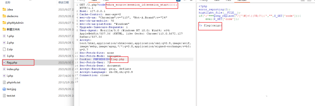This screenshot has height=106, width=315.
Task: Select the index.php file name
Action: coord(13,69)
